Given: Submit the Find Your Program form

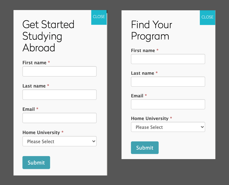Looking at the screenshot, I should click(x=145, y=148).
